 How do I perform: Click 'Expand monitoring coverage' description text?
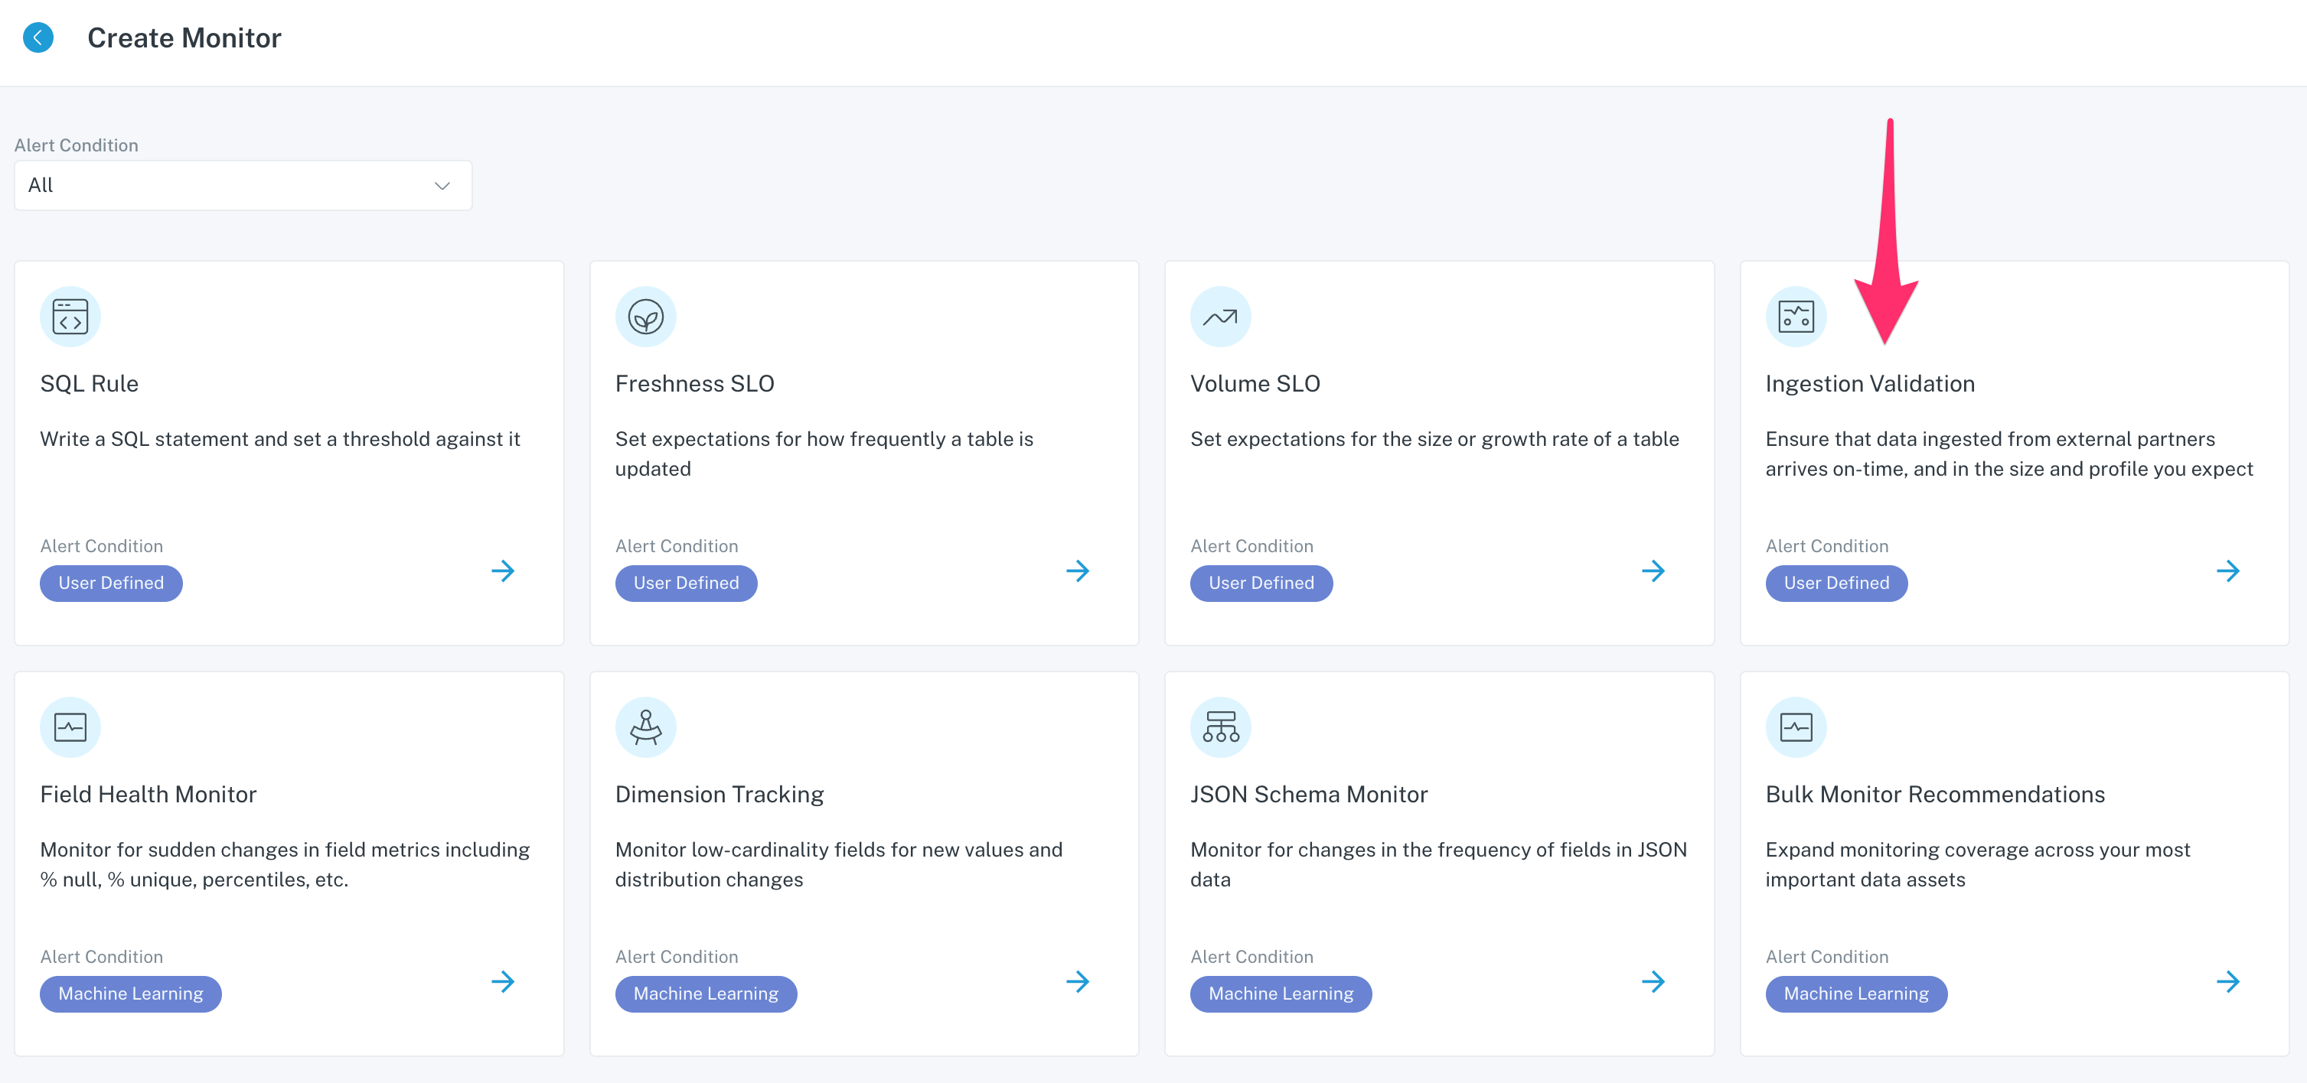click(x=1977, y=864)
